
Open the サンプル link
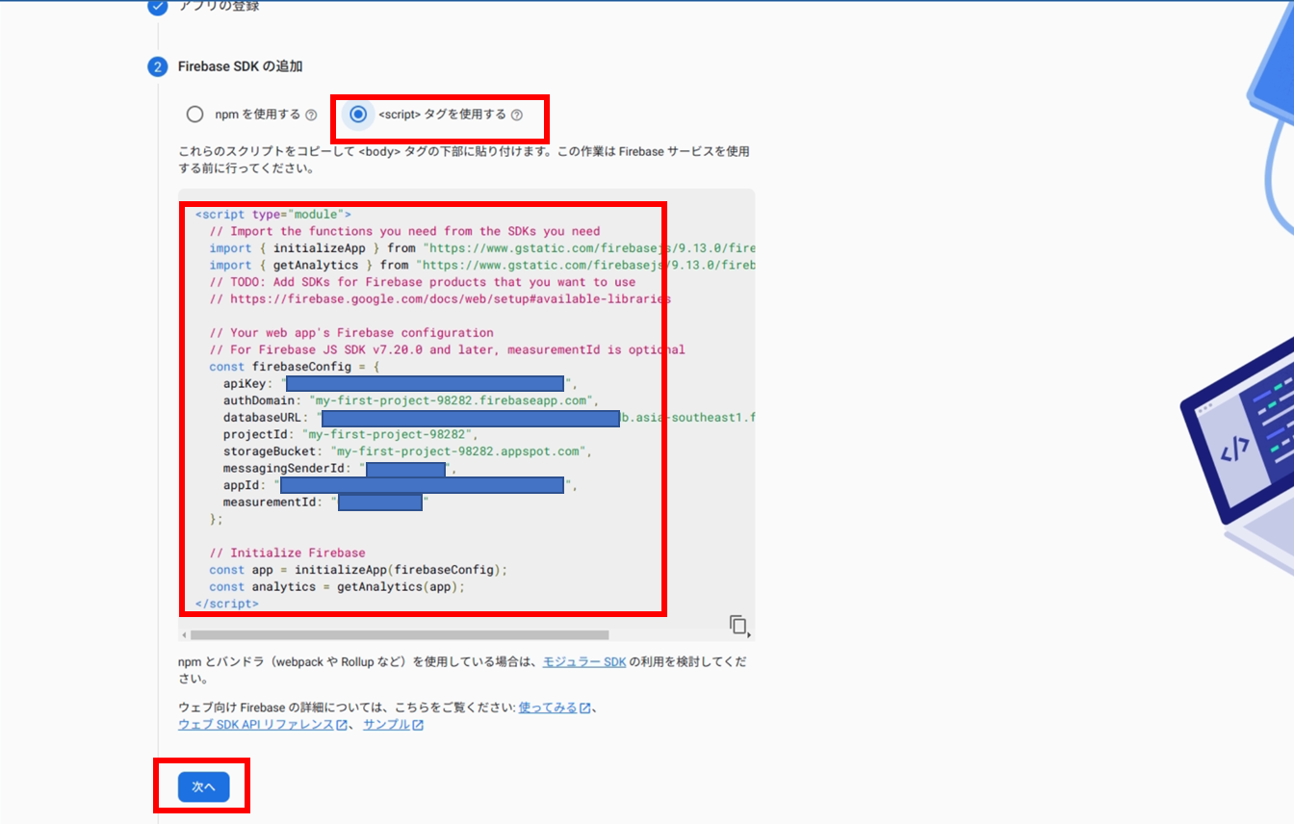386,725
